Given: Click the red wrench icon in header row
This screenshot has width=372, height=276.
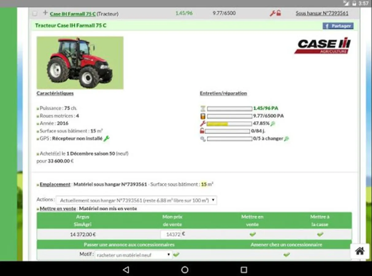Looking at the screenshot, I should pyautogui.click(x=272, y=13).
